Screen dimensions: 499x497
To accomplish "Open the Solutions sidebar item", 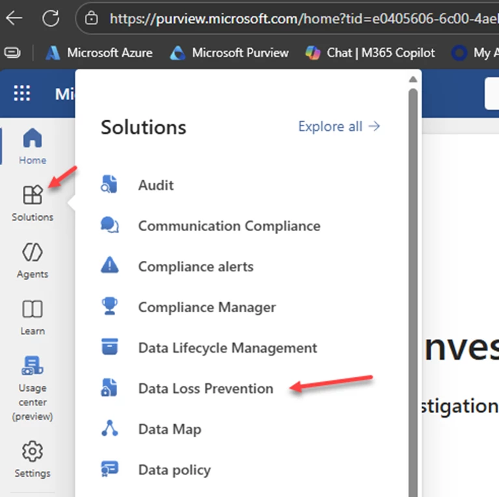I will pyautogui.click(x=33, y=204).
